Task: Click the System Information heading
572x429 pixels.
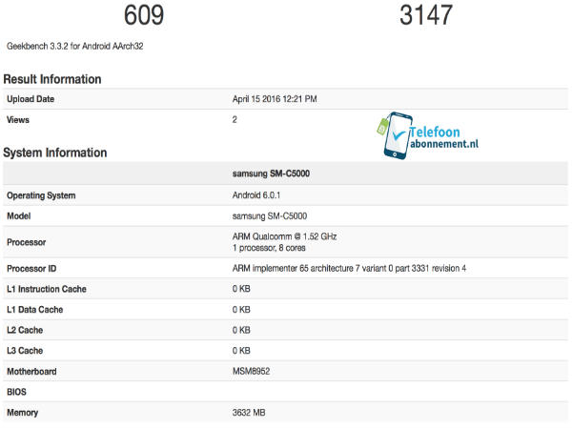Action: (x=54, y=153)
